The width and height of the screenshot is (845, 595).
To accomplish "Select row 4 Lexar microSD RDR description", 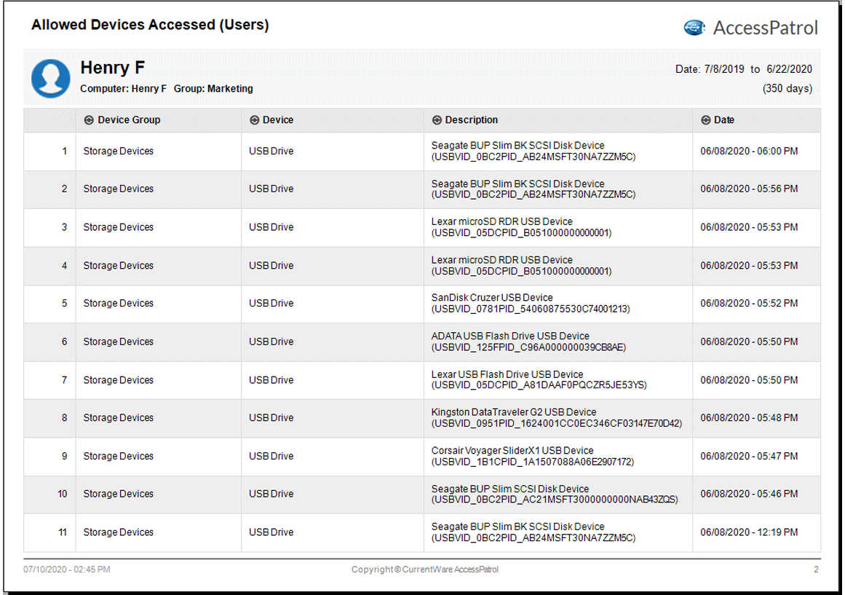I will click(521, 265).
